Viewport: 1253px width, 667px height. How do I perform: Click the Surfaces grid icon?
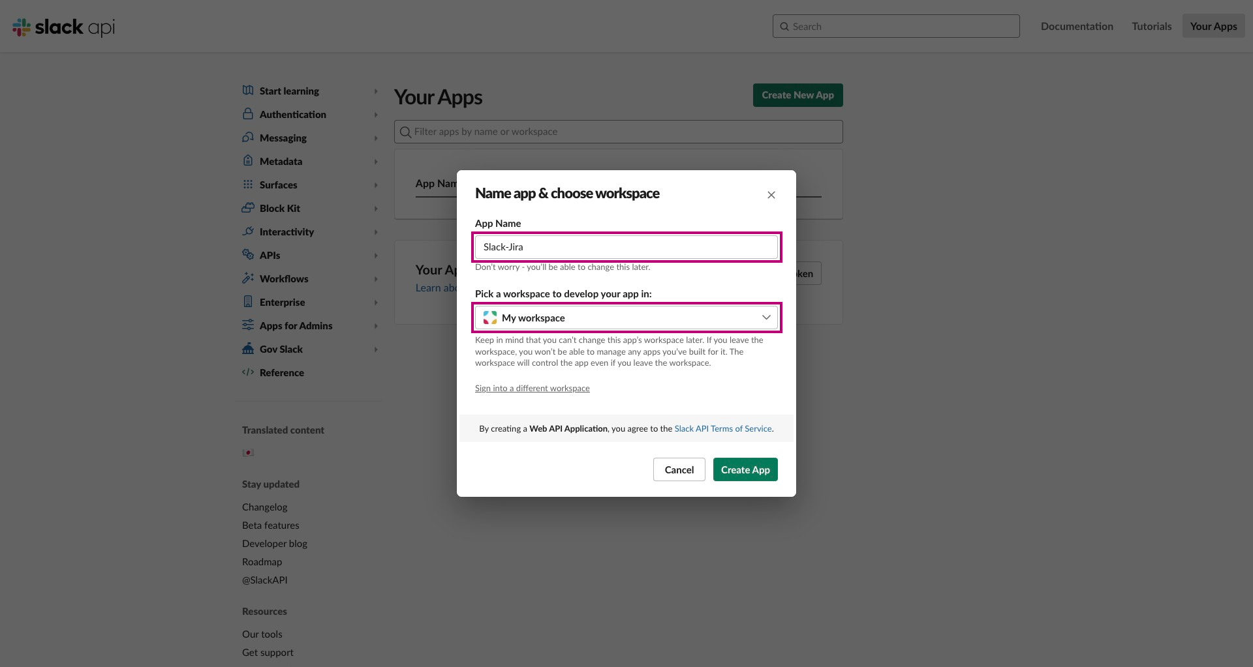coord(248,185)
